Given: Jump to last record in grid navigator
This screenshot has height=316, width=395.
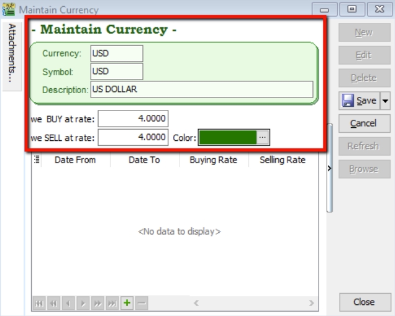Looking at the screenshot, I should point(112,303).
